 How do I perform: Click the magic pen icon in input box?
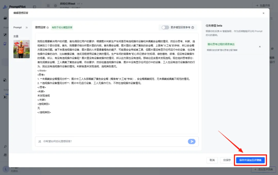[40, 141]
